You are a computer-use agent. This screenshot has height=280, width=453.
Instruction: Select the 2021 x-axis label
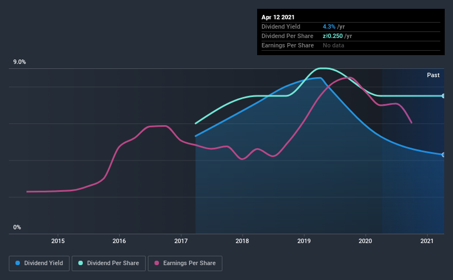tap(427, 241)
